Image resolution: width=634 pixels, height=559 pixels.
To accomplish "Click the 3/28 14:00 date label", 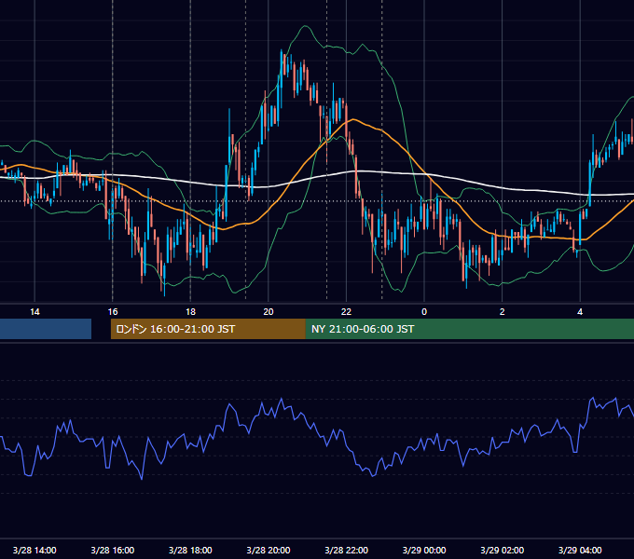I will click(34, 550).
